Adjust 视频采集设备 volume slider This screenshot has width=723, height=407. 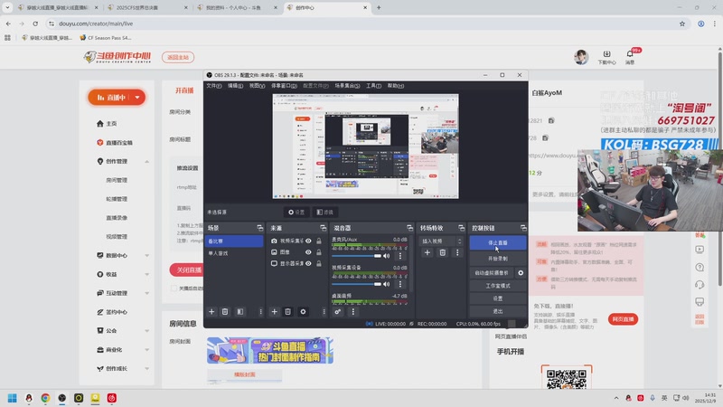coord(356,284)
